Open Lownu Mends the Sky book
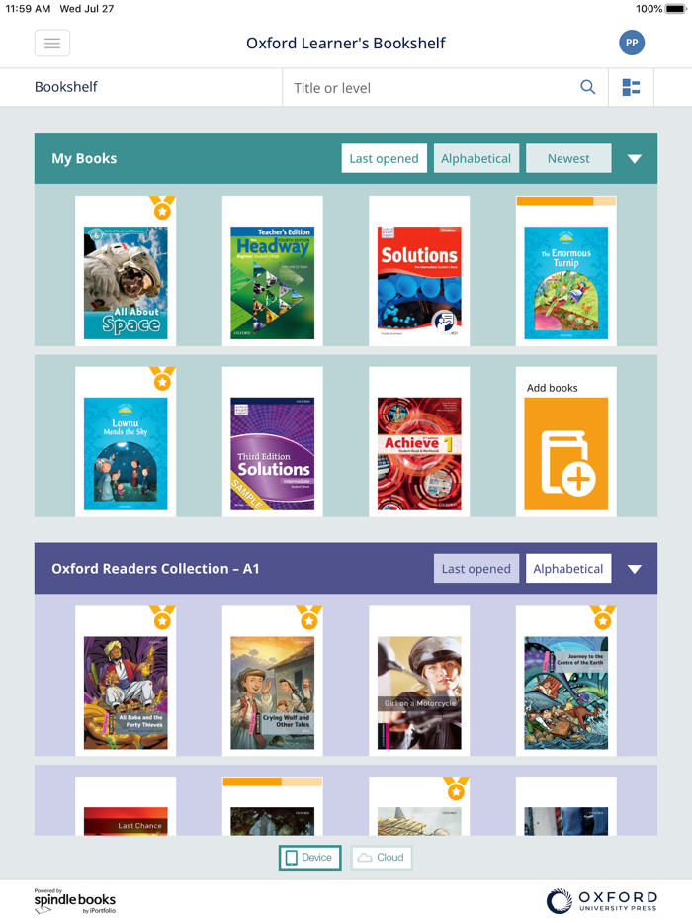Viewport: 692px width, 923px height. [126, 454]
